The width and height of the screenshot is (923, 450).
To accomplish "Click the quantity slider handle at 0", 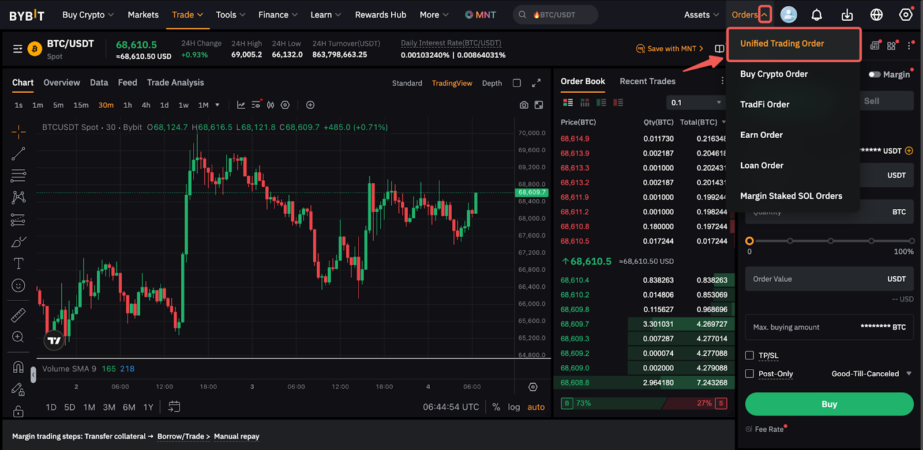I will [749, 241].
